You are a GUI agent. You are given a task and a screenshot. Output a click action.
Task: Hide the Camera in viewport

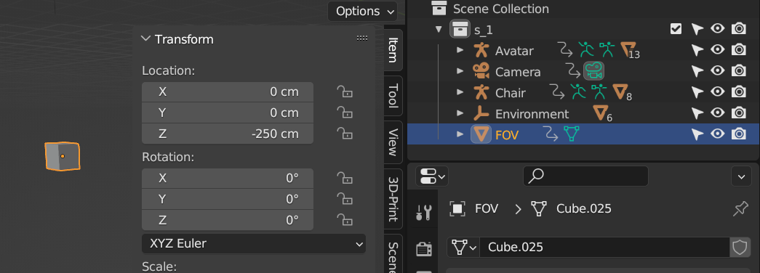point(717,70)
